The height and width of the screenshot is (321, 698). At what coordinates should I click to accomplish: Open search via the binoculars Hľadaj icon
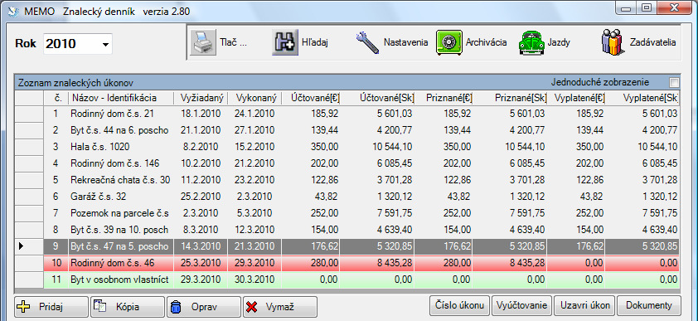[x=285, y=43]
